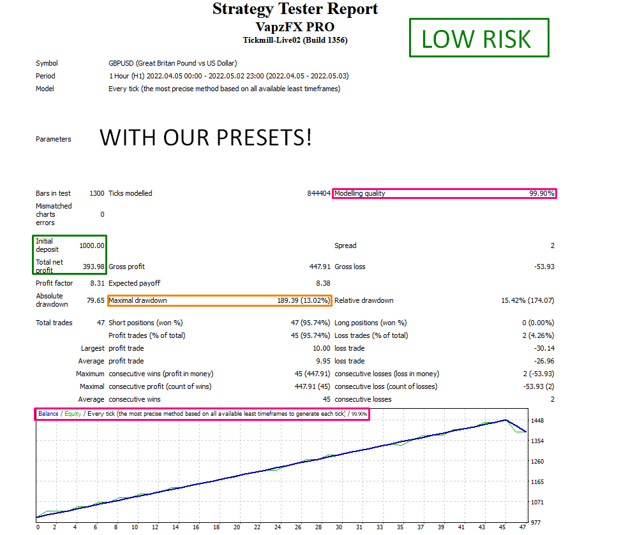Select maximum consecutive wins value 45 (447.91)
628x535 pixels.
pos(312,374)
